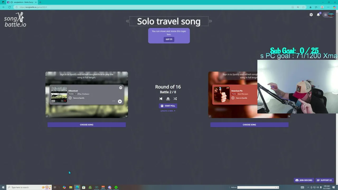Click the bottom-right icon on American Pie card

click(x=289, y=116)
